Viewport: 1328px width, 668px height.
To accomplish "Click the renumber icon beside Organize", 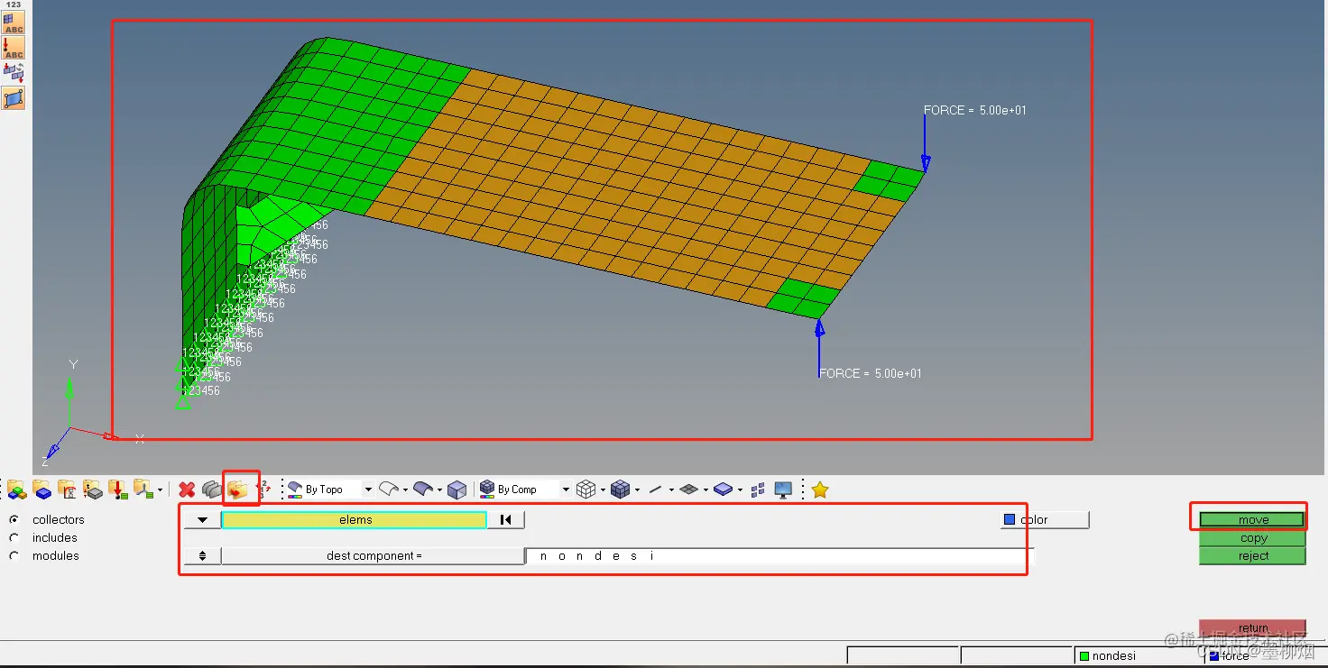I will (x=263, y=490).
